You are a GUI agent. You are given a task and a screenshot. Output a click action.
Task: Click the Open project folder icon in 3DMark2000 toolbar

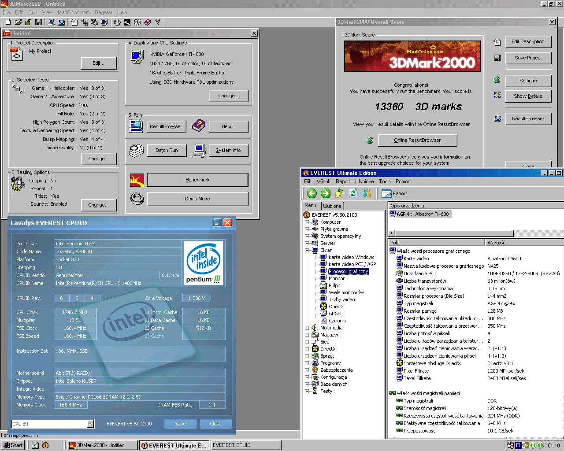pos(18,22)
